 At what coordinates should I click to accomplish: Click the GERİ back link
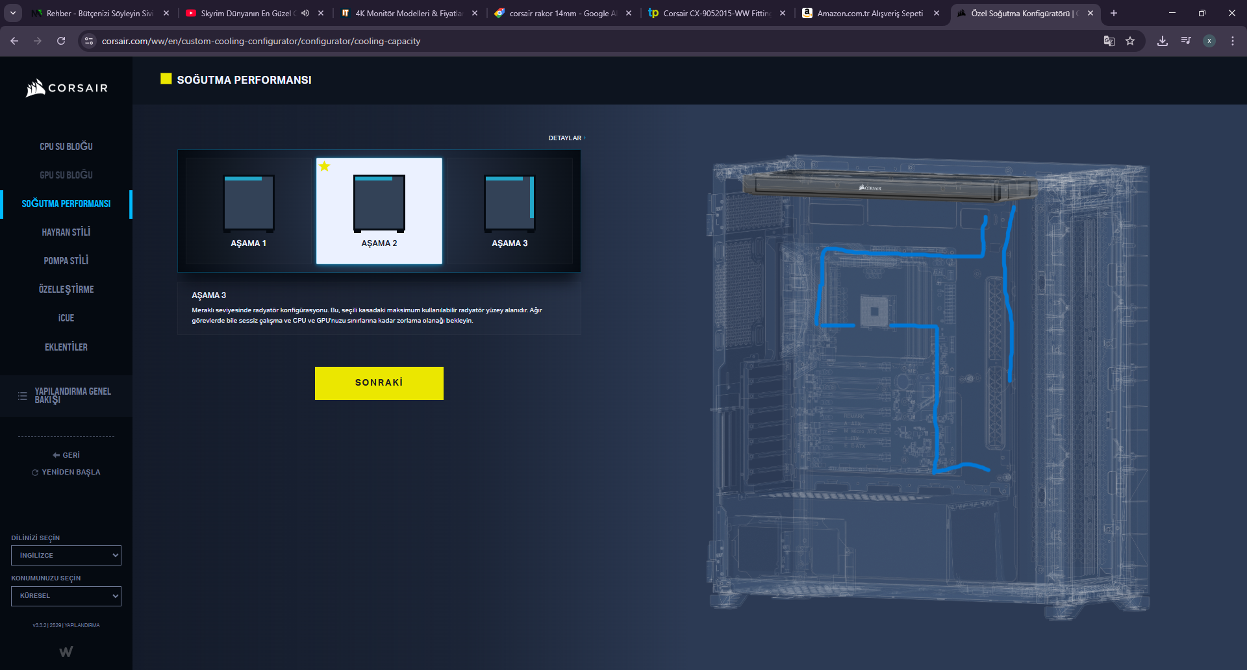(66, 455)
